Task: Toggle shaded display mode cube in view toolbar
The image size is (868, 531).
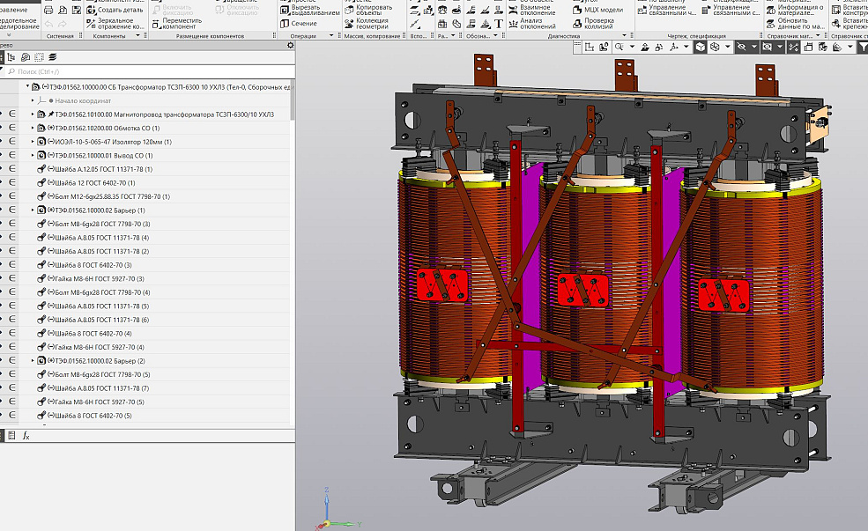Action: click(x=700, y=47)
